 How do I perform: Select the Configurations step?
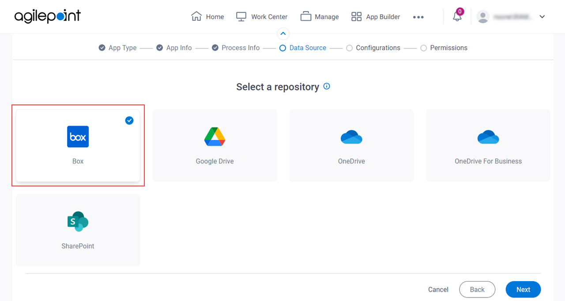[x=373, y=48]
